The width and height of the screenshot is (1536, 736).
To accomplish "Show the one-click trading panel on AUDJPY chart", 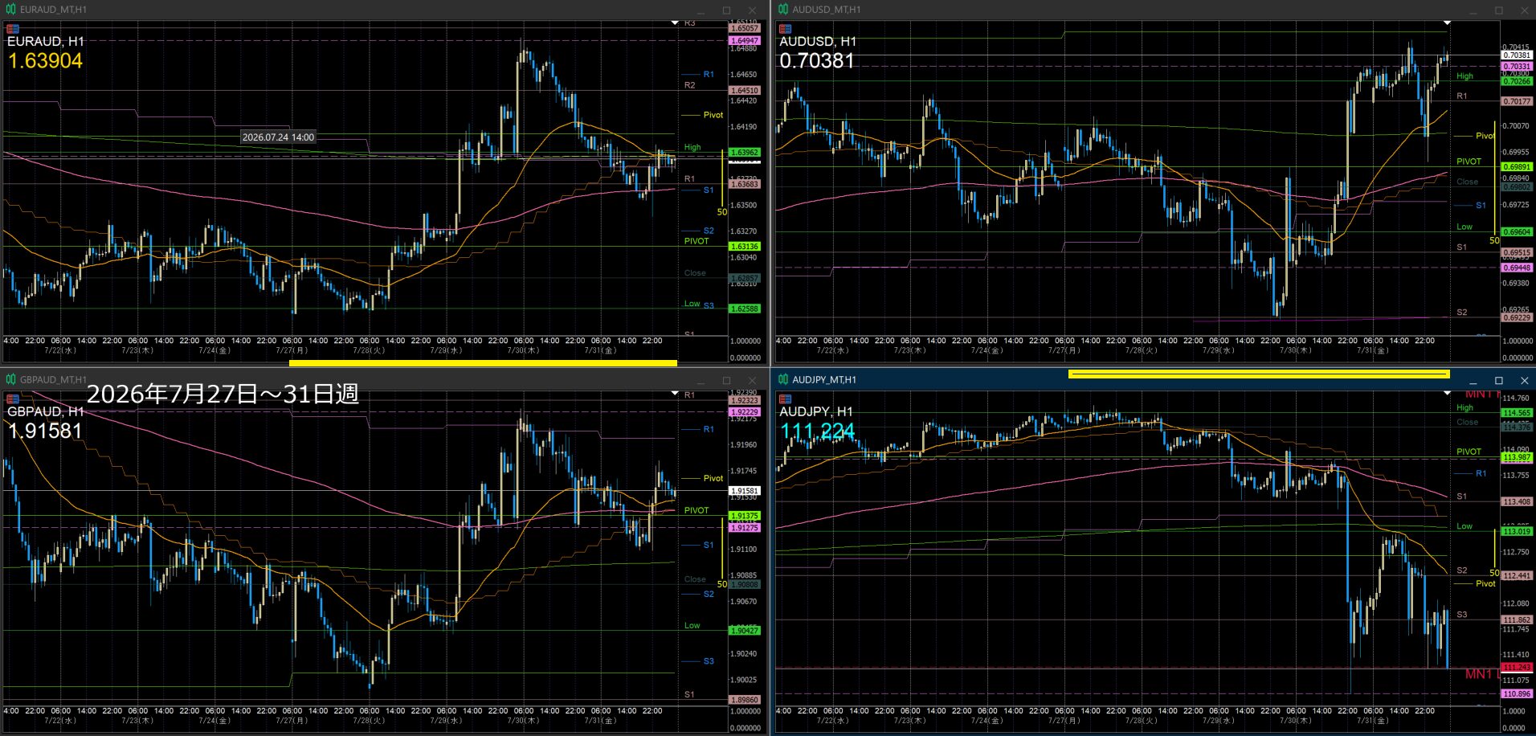I will pos(786,399).
